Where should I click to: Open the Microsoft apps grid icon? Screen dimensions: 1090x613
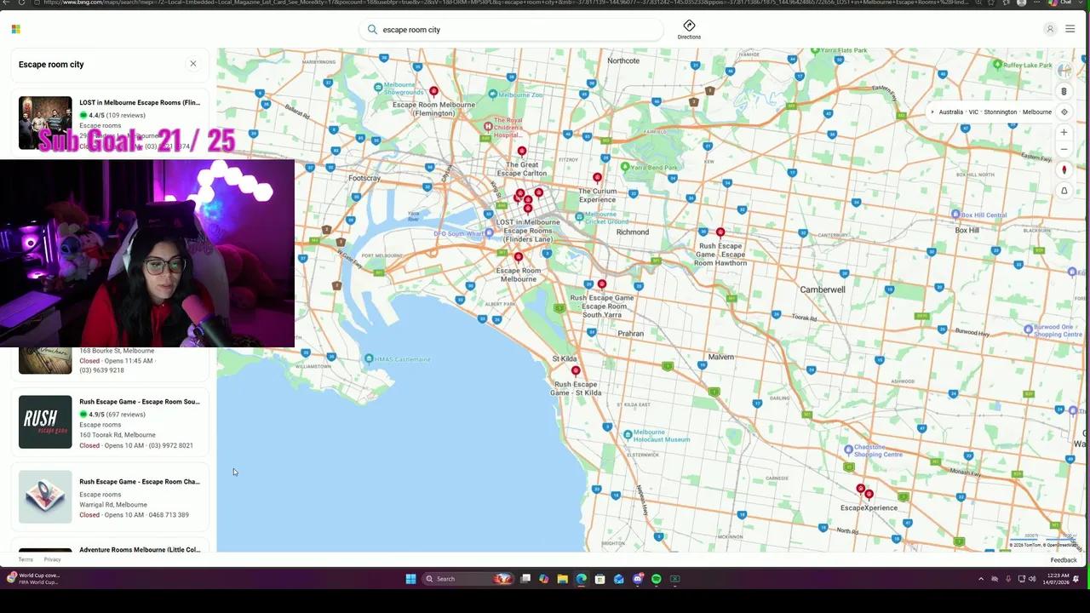click(x=15, y=29)
